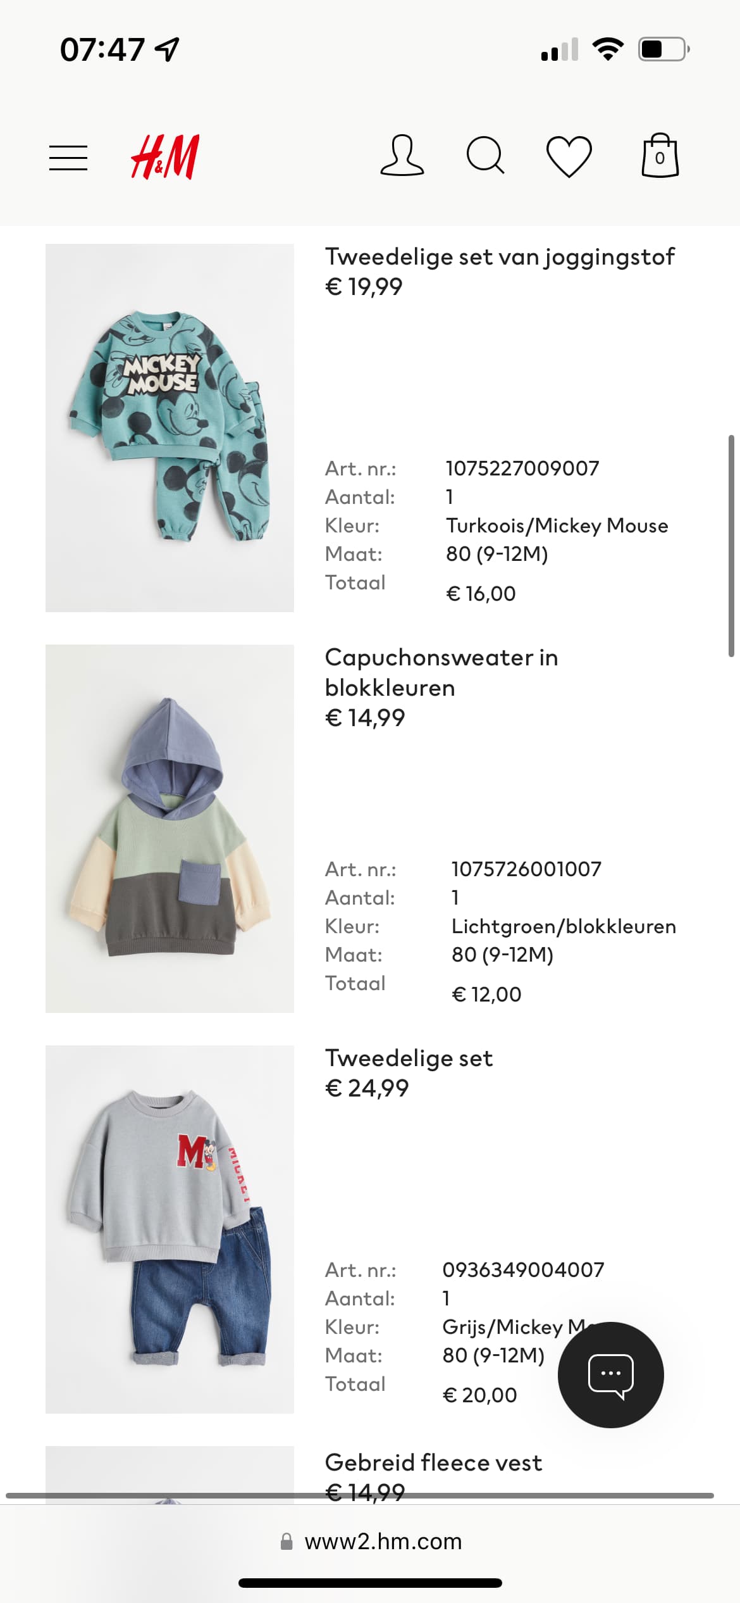The height and width of the screenshot is (1603, 740).
Task: Tap the lock icon beside the URL
Action: click(x=287, y=1541)
